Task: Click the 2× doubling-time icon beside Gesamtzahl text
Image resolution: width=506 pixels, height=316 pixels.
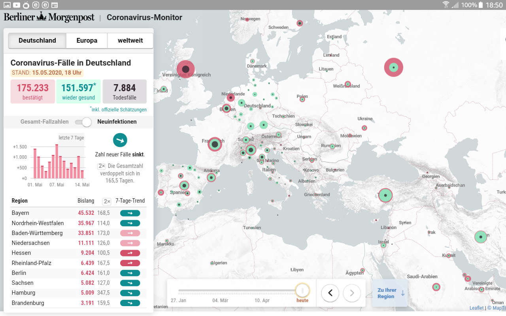Action: pos(102,166)
